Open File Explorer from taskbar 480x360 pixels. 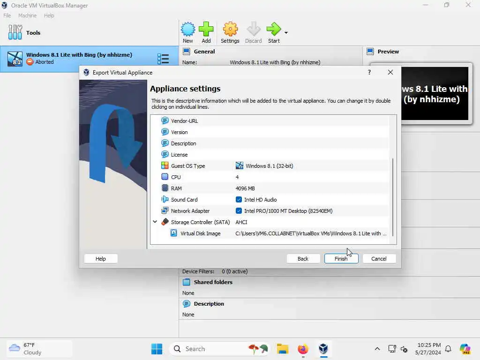282,349
